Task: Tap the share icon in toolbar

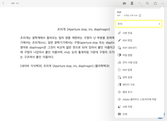Action: [x=155, y=3]
